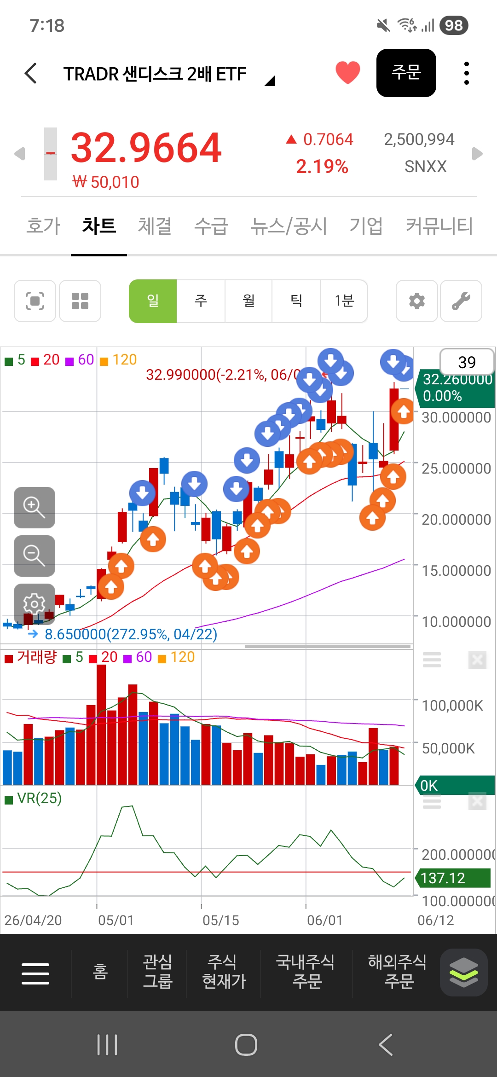Open 주식현재가 in bottom navigation
Viewport: 497px width, 1077px height.
pos(224,972)
